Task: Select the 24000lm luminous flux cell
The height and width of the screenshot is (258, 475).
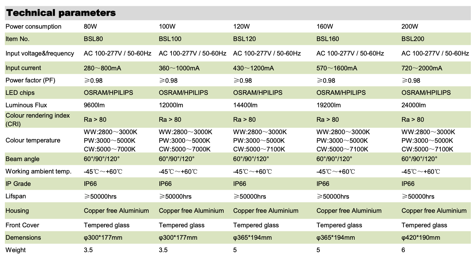Action: 413,105
